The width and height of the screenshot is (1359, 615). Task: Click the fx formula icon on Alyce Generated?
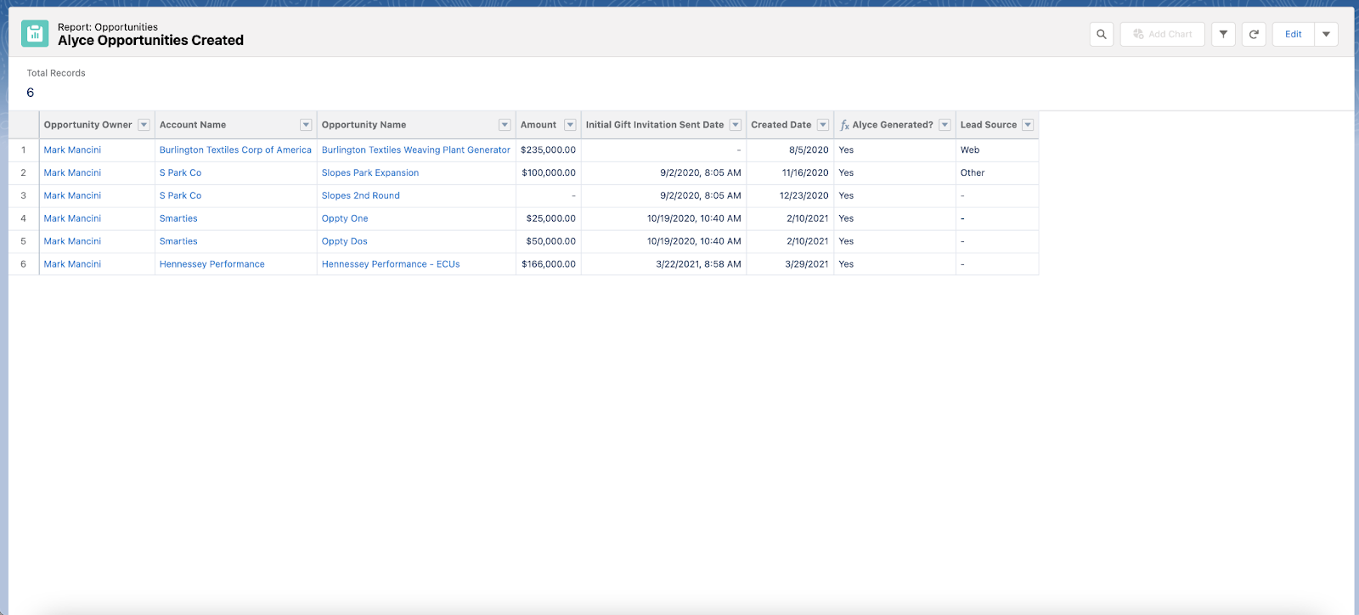(844, 125)
